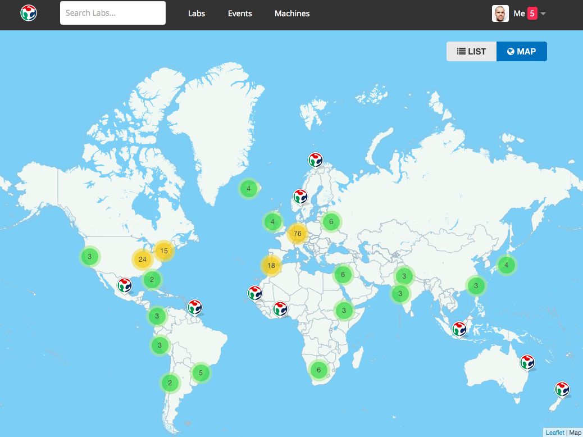Expand the 18 labs cluster near Spain
Screen dimensions: 583x437
tap(271, 266)
